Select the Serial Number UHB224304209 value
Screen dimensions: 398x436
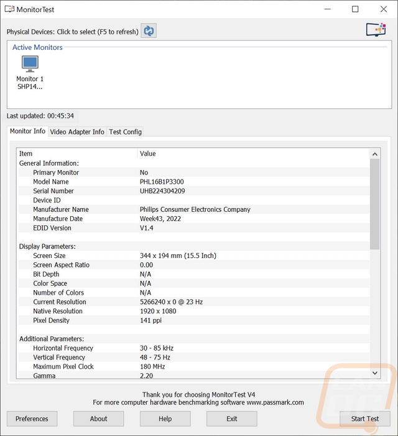point(162,191)
